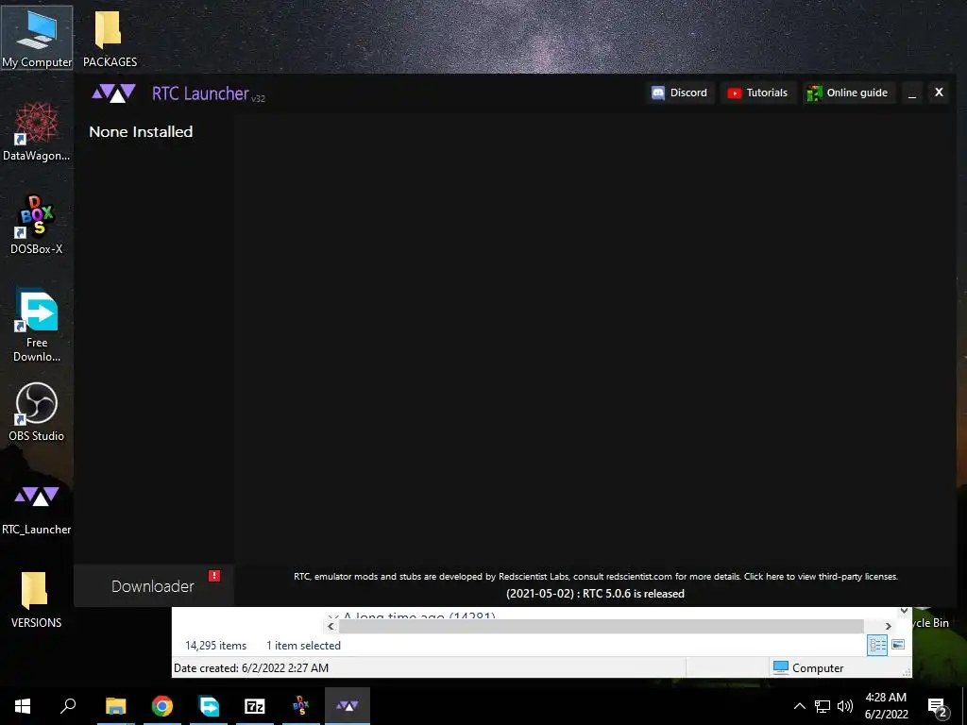Select the DOSBox-X desktop shortcut
Image resolution: width=967 pixels, height=725 pixels.
37,225
